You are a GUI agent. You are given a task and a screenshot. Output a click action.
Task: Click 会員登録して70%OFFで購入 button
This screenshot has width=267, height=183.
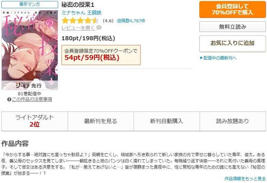tap(232, 9)
